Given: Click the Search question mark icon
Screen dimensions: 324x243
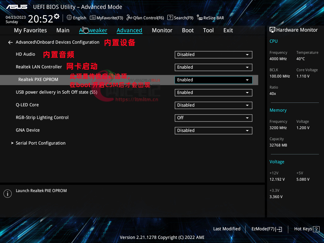Looking at the screenshot, I should [x=170, y=18].
